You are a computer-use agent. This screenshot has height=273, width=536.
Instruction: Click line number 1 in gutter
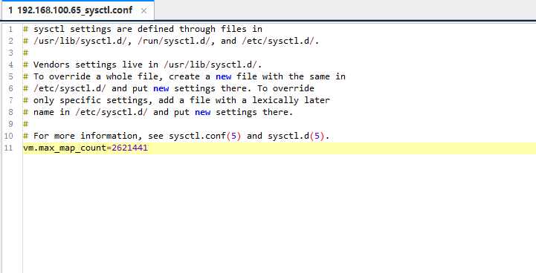point(10,29)
